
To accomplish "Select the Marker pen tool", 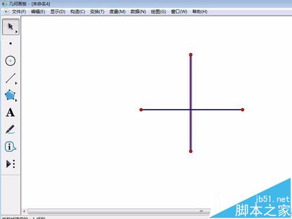I will click(x=10, y=130).
